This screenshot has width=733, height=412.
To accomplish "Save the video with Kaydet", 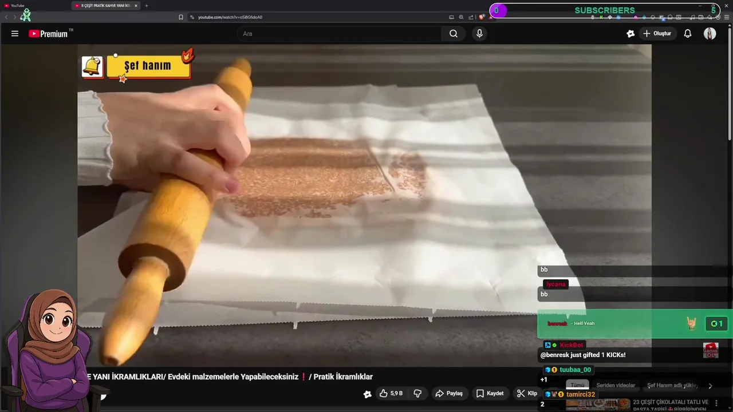I will point(490,394).
